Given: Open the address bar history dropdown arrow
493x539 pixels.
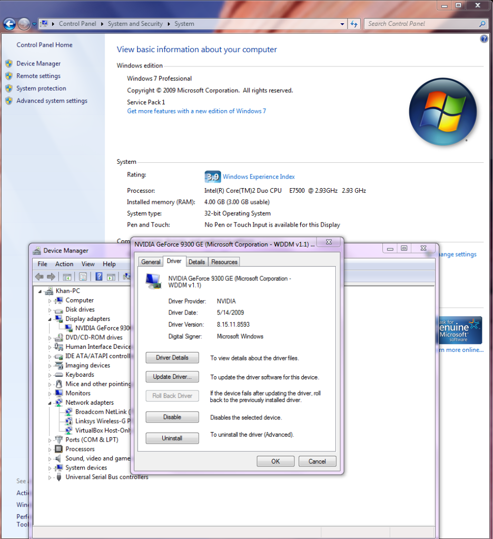Looking at the screenshot, I should (x=343, y=24).
